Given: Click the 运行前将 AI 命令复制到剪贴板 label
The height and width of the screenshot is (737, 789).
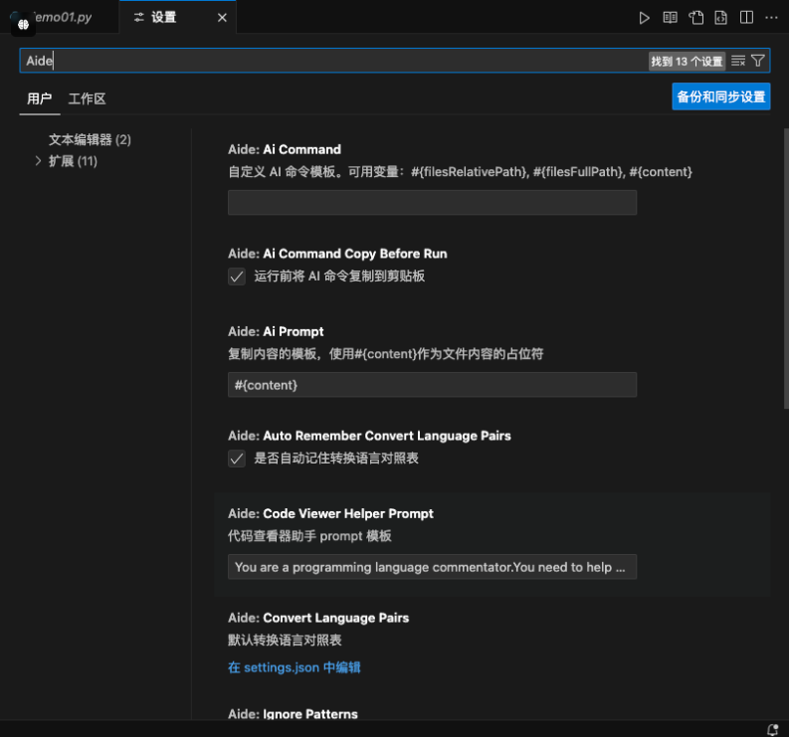Looking at the screenshot, I should tap(339, 276).
